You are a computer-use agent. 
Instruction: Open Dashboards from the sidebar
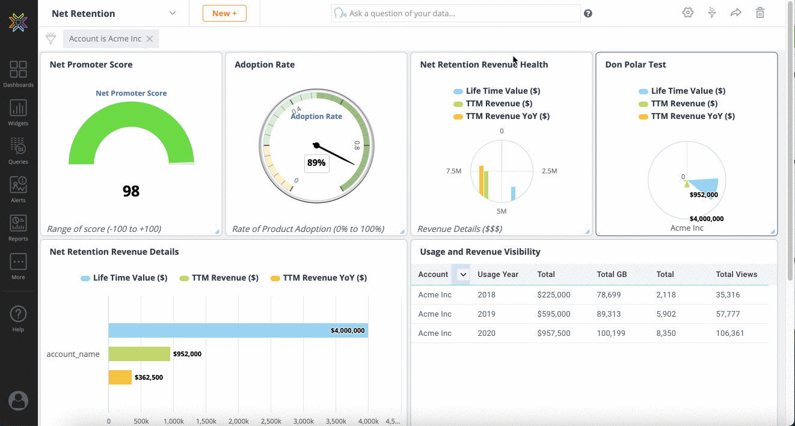(18, 74)
